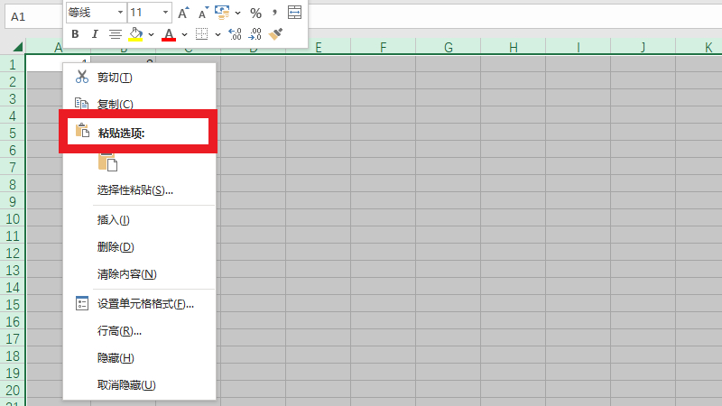Choose 取消隐藏(U) to unhide rows

[x=139, y=385]
